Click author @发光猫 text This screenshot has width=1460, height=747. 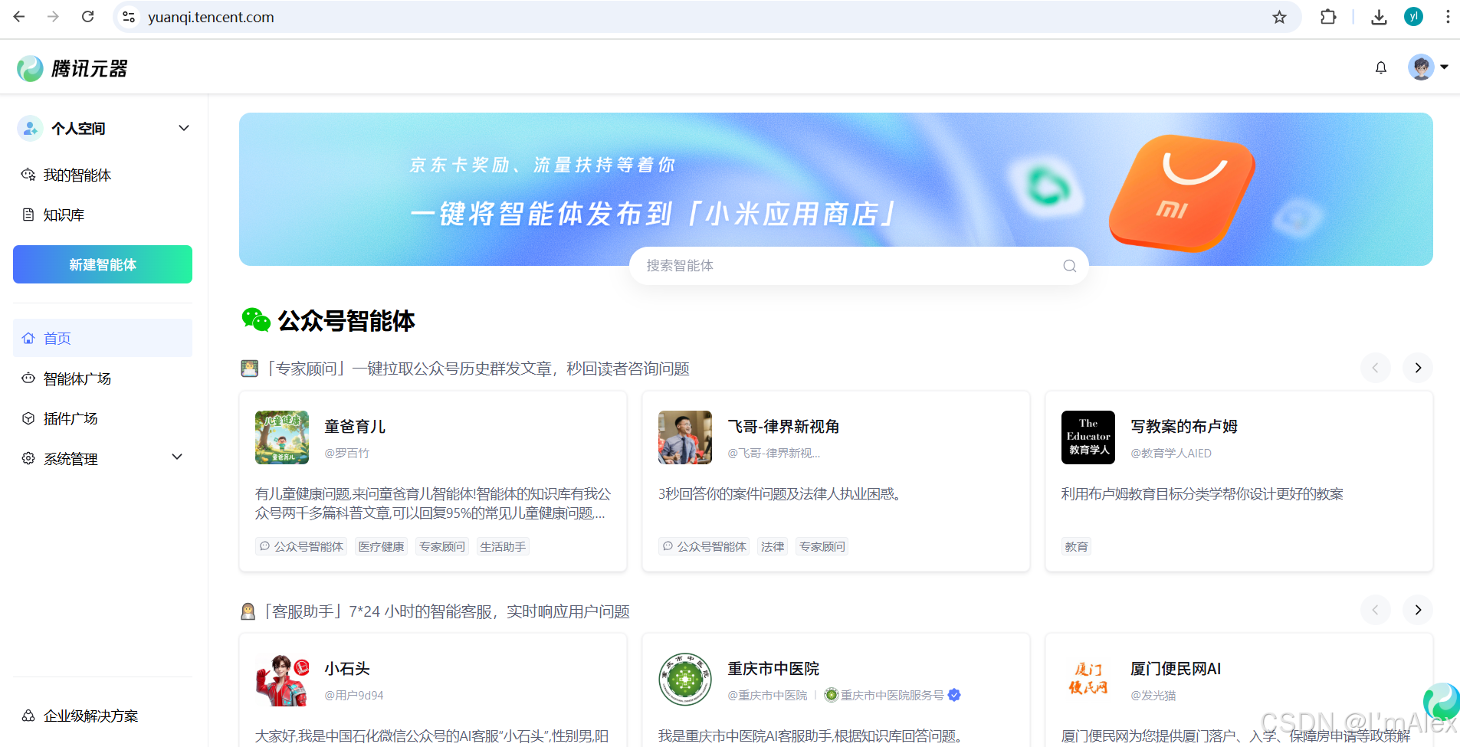pos(1153,695)
